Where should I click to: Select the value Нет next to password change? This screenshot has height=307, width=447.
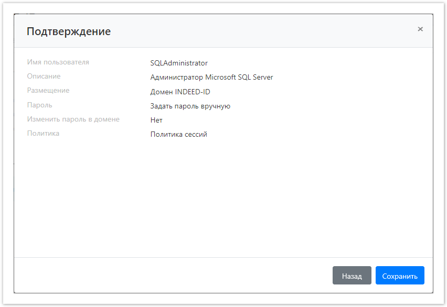[x=156, y=119]
